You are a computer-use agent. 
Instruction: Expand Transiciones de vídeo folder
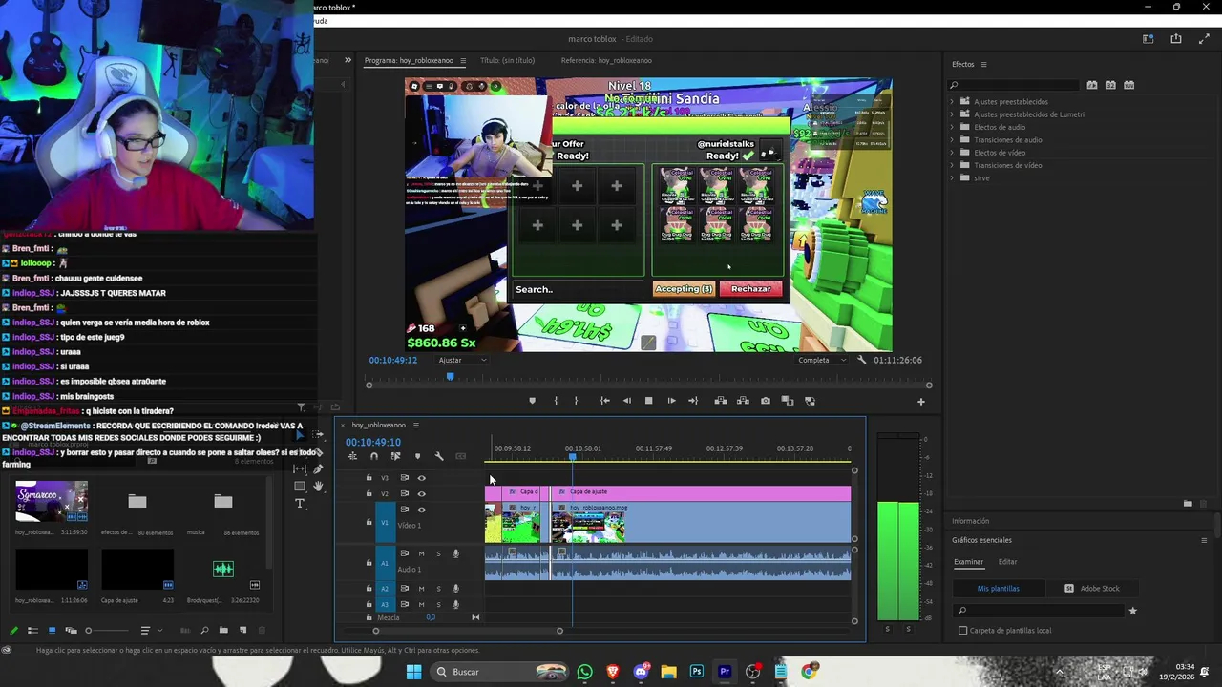coord(952,165)
